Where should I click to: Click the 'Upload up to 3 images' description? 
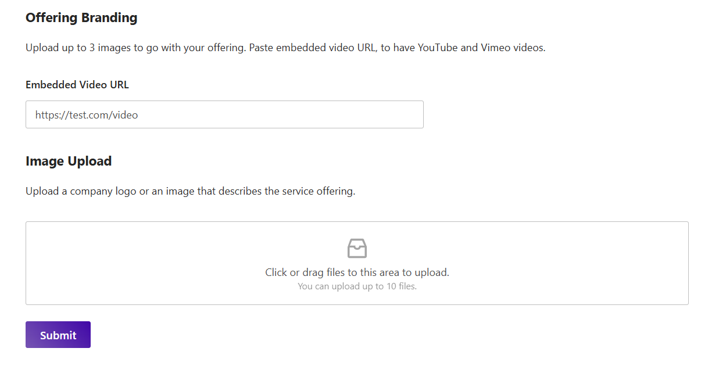285,48
